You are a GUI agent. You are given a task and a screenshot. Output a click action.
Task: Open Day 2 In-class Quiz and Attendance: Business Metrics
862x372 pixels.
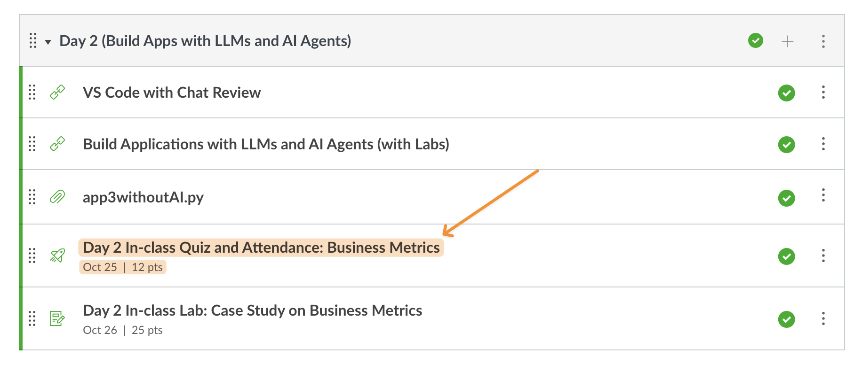pyautogui.click(x=261, y=248)
